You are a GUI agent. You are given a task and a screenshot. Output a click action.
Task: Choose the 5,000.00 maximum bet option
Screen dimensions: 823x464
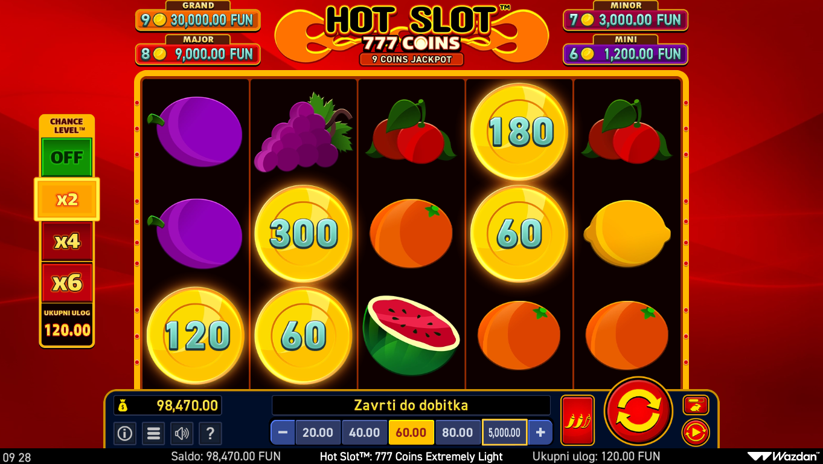[504, 433]
